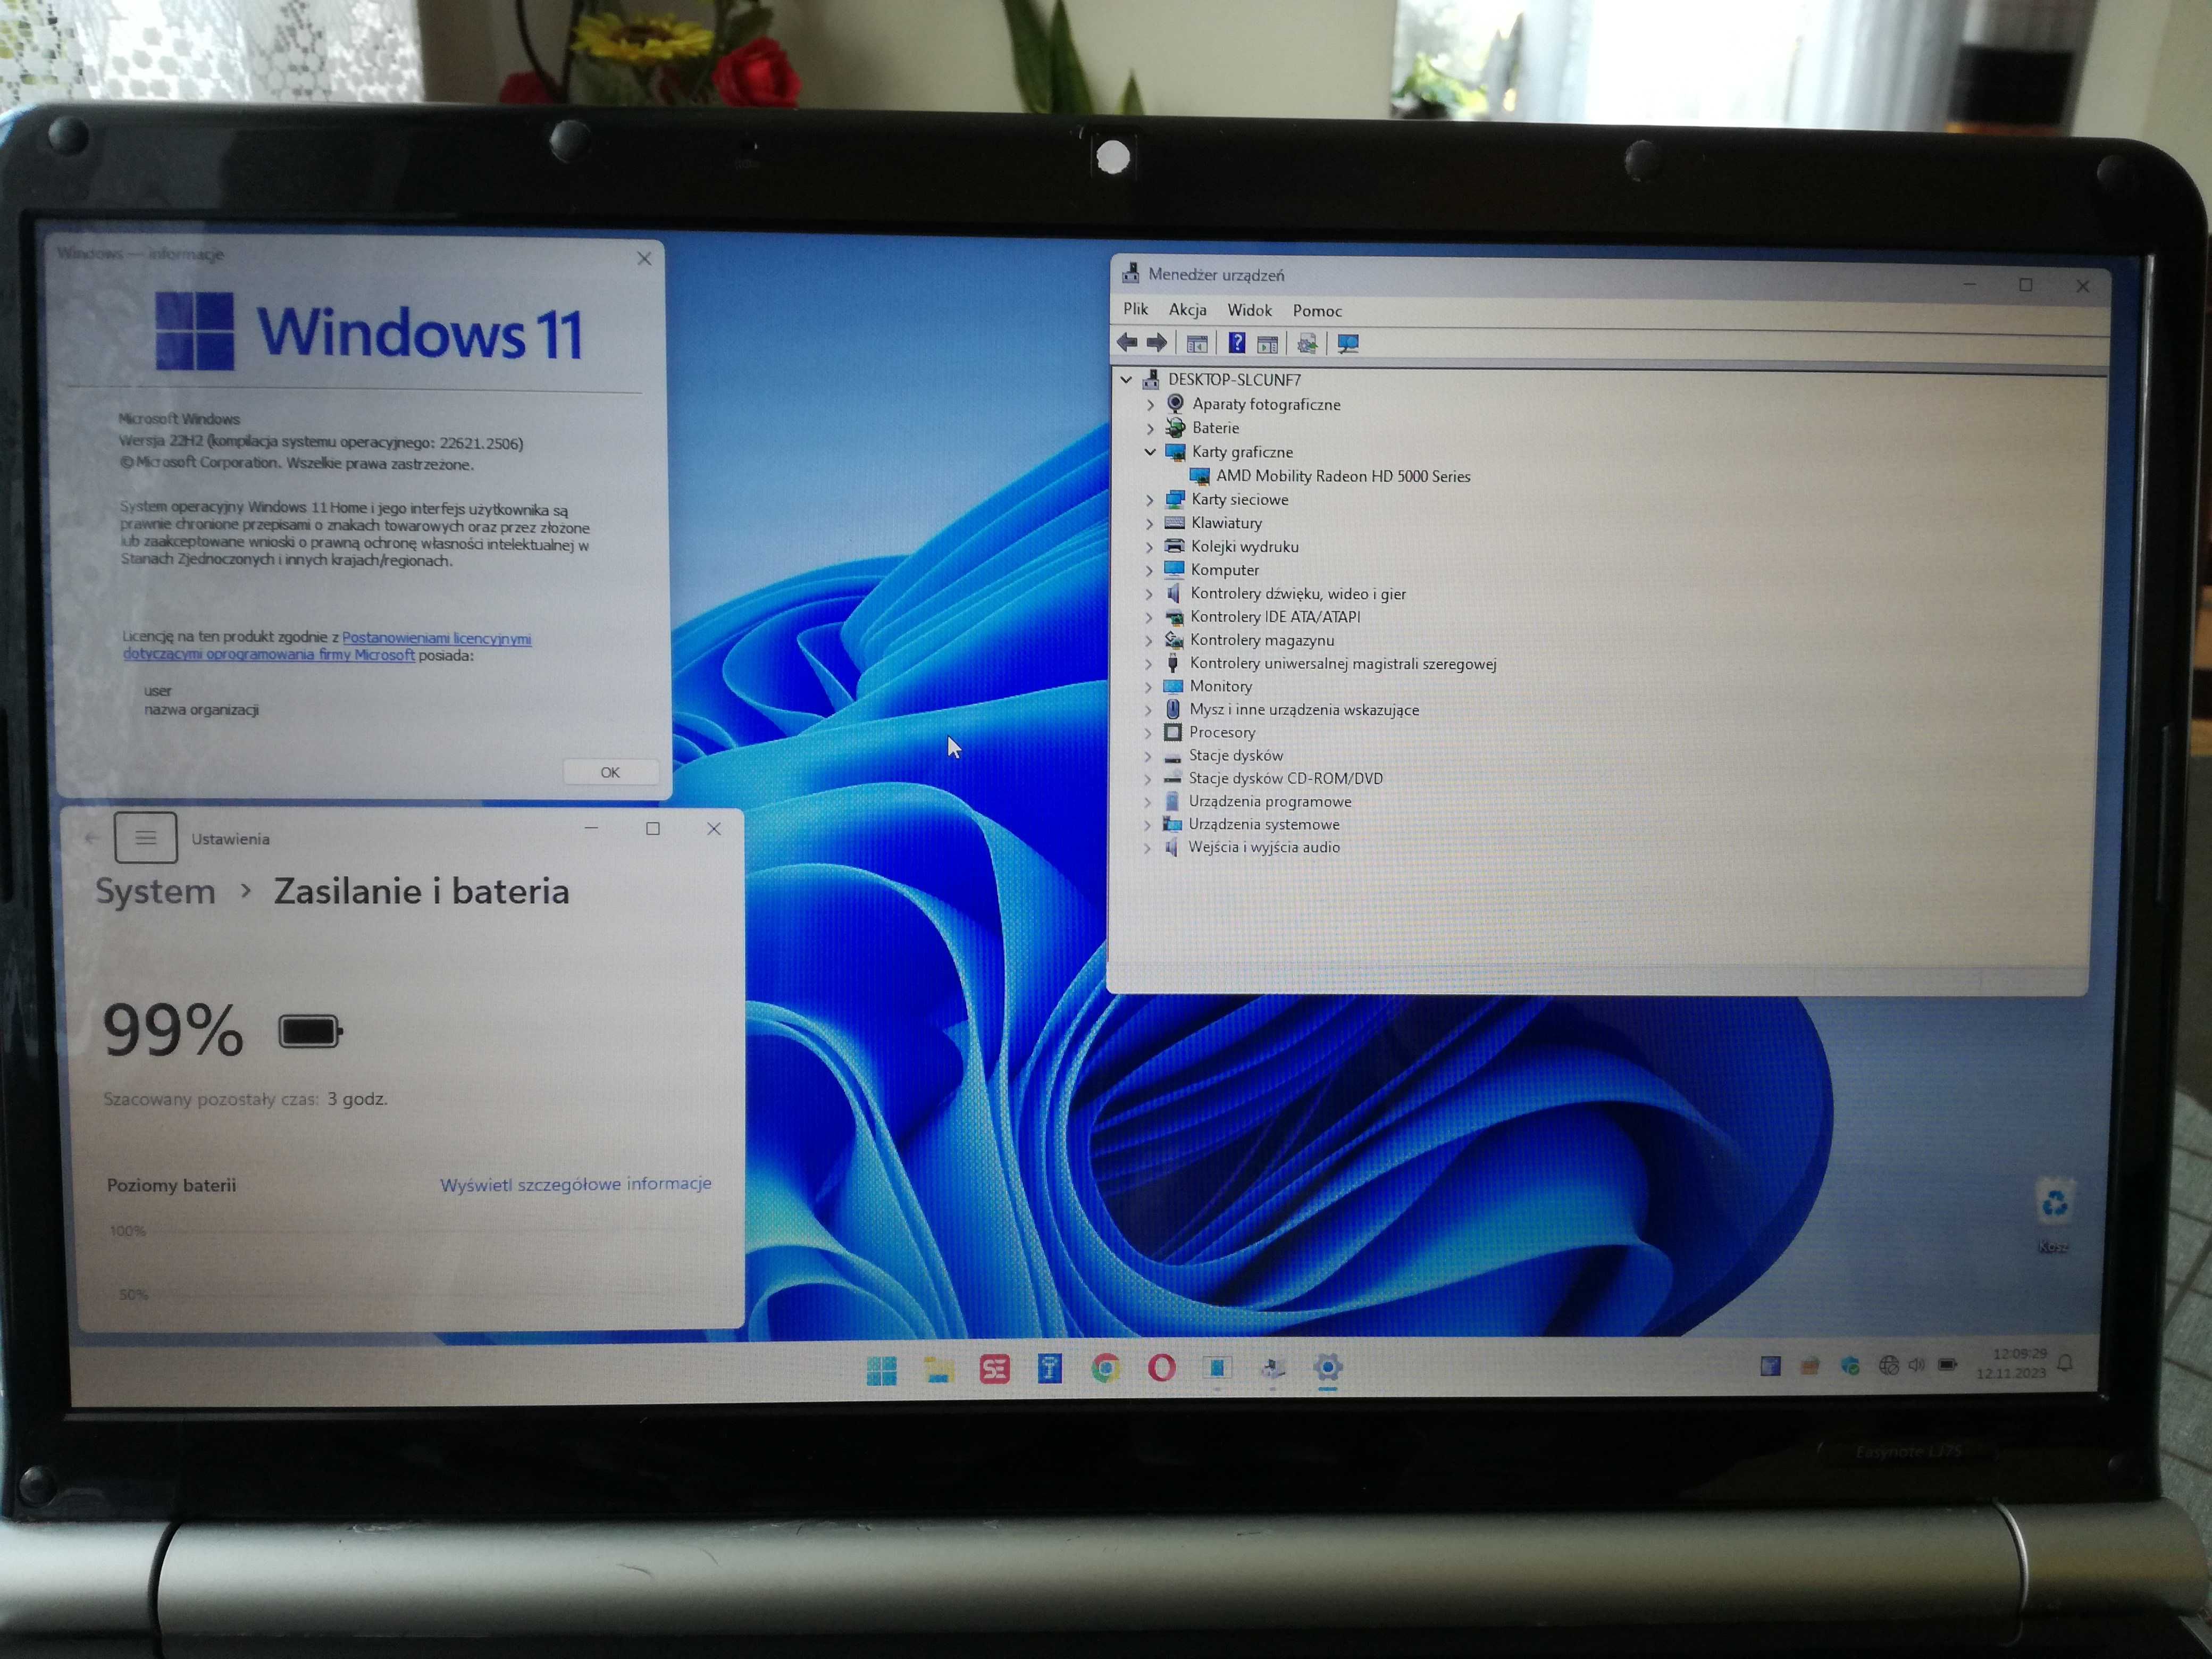
Task: Expand the Aparaty fotograficzne category
Action: (1150, 405)
